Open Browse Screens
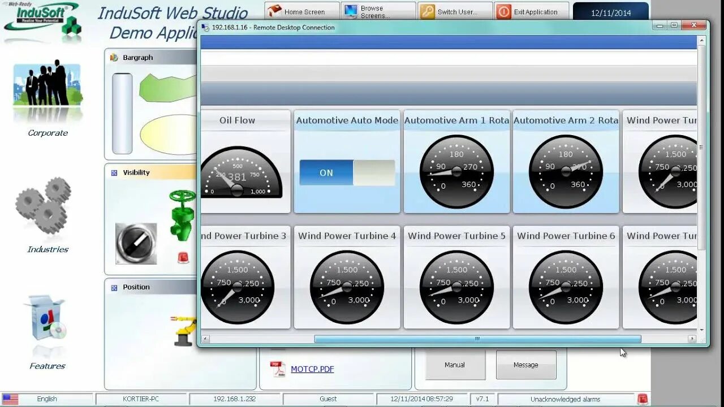724x407 pixels. 377,11
